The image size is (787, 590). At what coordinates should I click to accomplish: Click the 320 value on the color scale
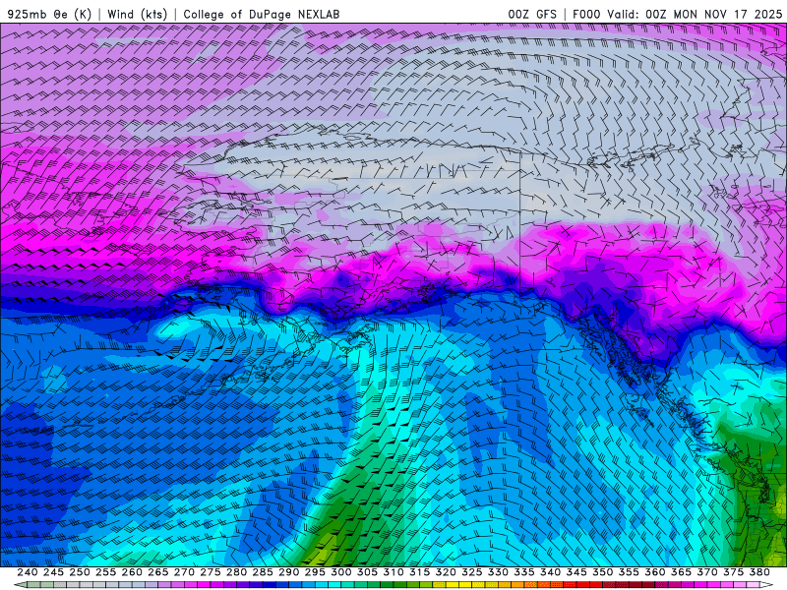[x=446, y=572]
